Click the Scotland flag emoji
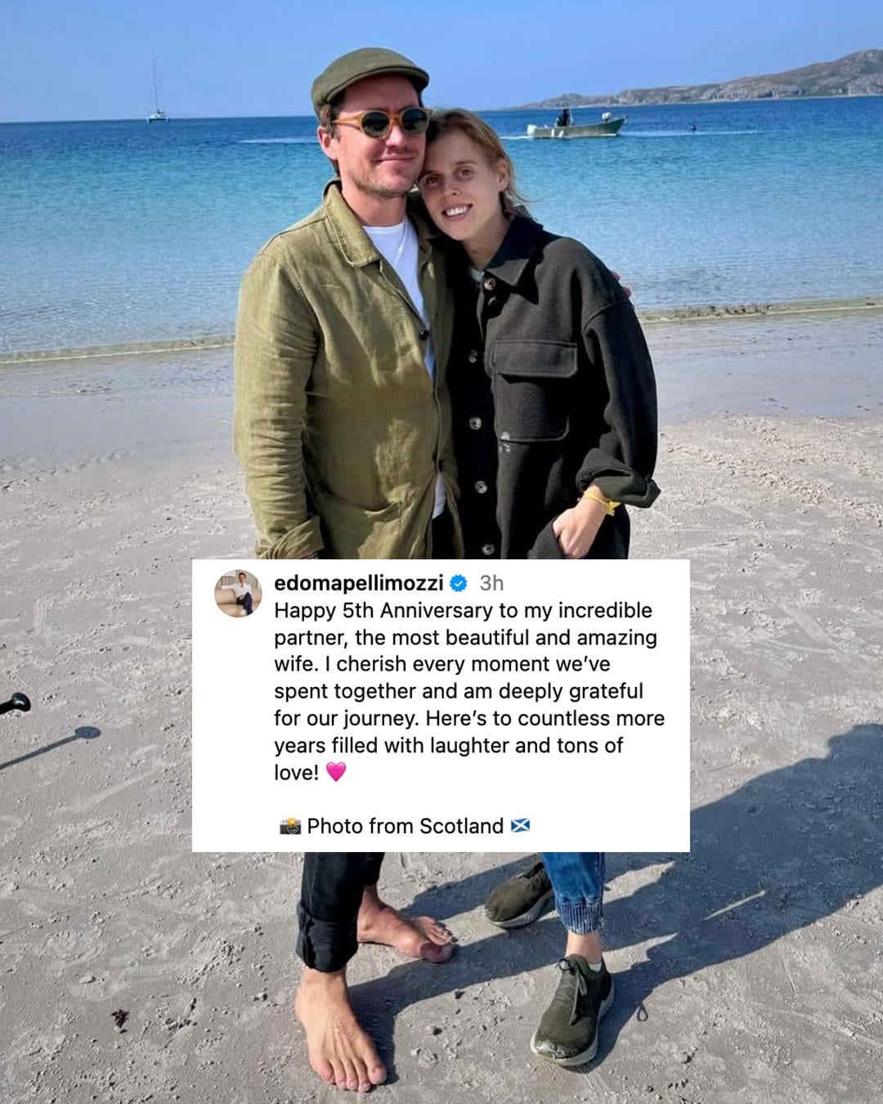883x1104 pixels. (x=520, y=826)
